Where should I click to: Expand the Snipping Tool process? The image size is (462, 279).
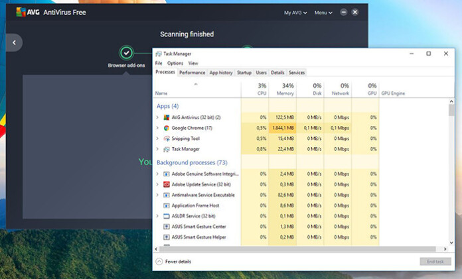[157, 139]
